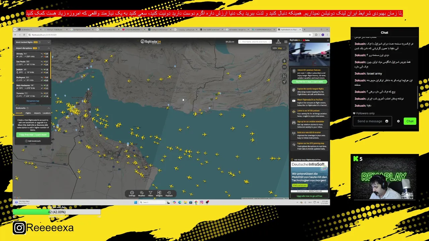Zoom out the map with minus button

[x=284, y=67]
